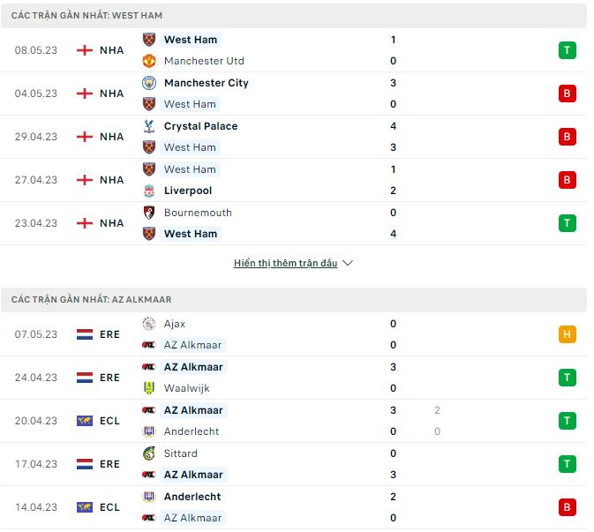Expand the show more matches chevron
Viewport: 594px width, 532px height.
pyautogui.click(x=347, y=263)
